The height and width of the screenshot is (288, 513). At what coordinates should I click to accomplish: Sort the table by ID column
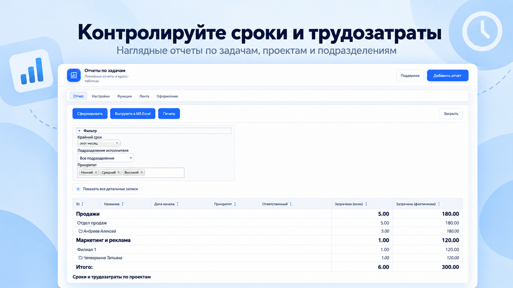tap(83, 204)
